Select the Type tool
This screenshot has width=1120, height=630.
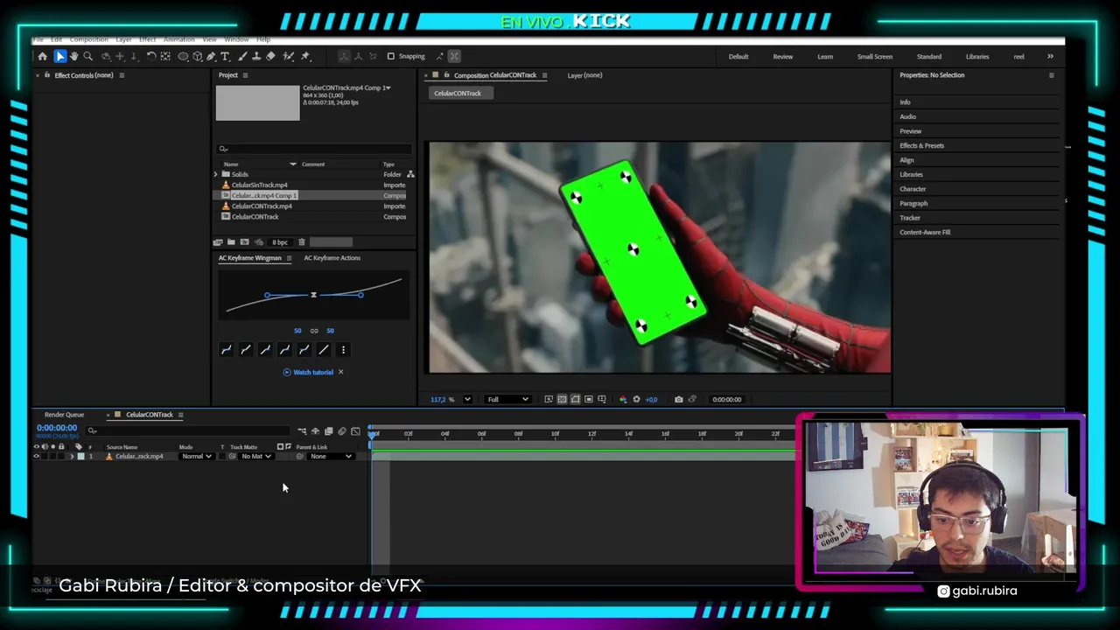pos(225,56)
